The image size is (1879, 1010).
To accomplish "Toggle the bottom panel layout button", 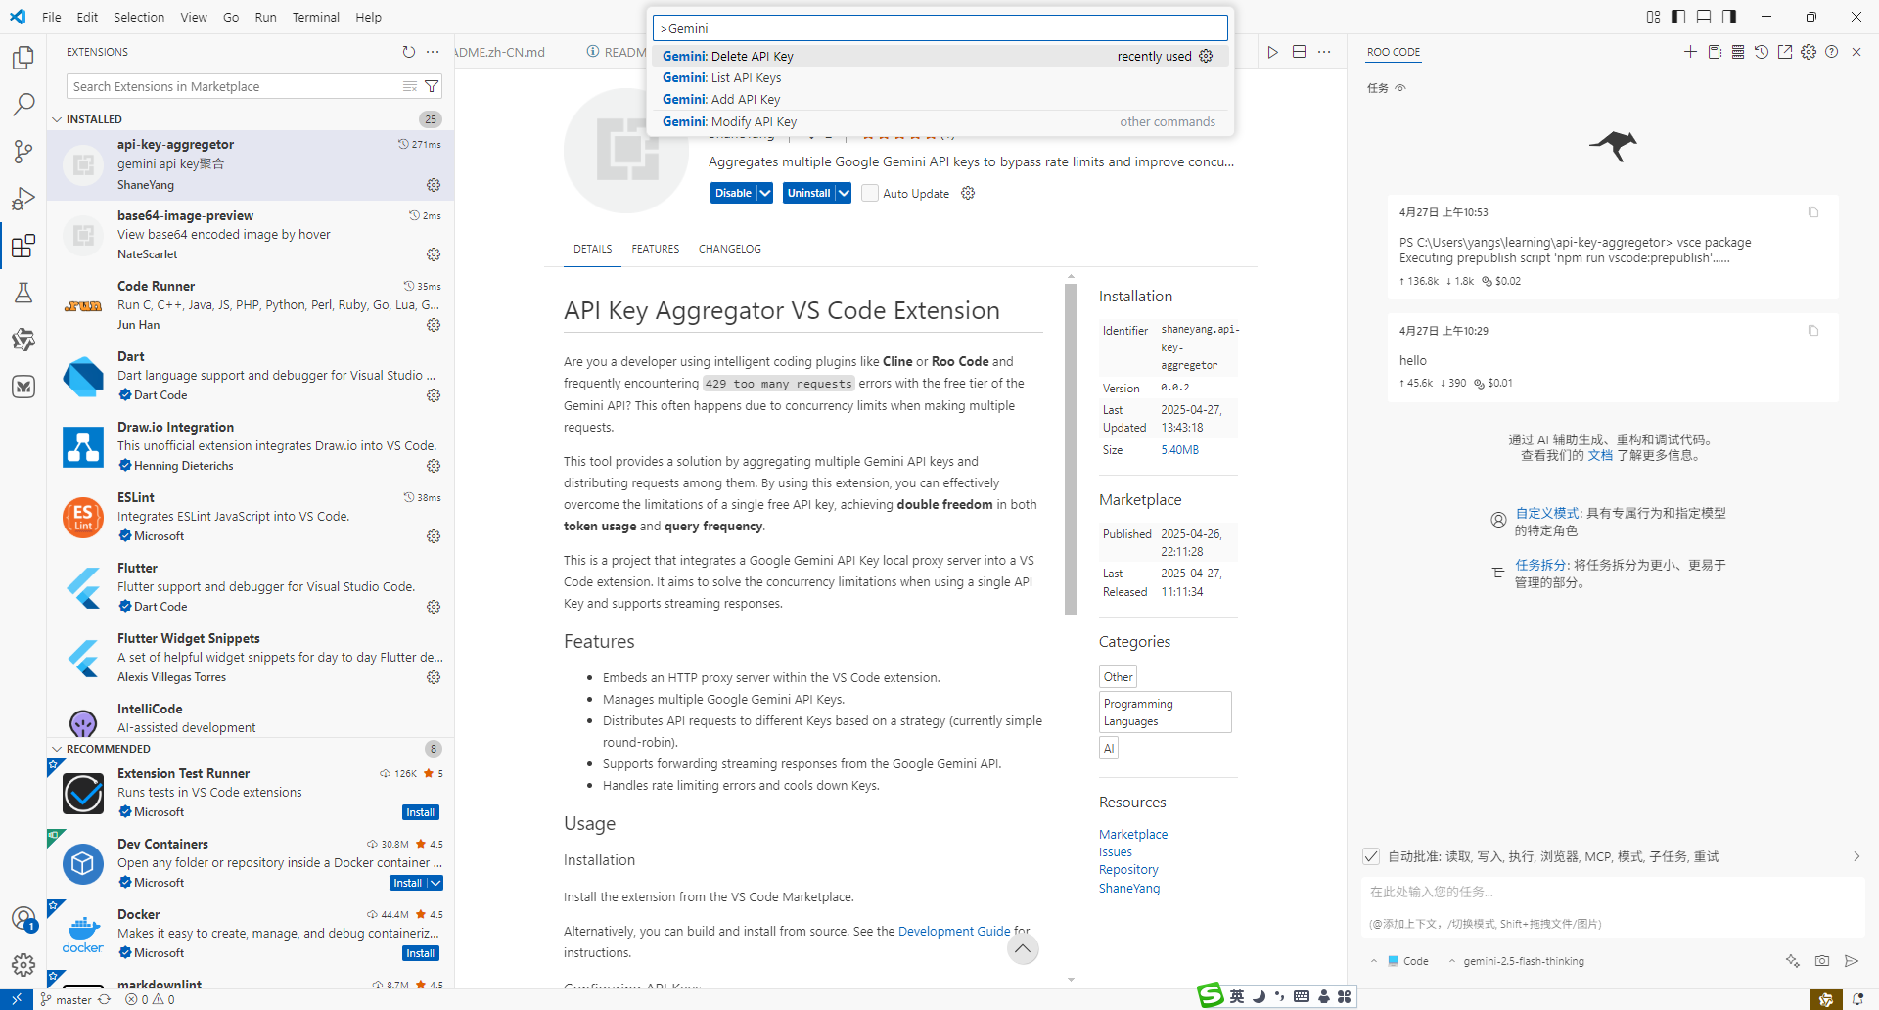I will (x=1704, y=17).
